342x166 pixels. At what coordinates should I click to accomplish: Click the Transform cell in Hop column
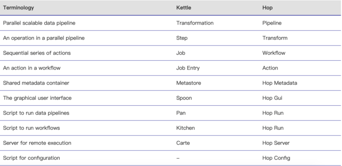coord(275,38)
